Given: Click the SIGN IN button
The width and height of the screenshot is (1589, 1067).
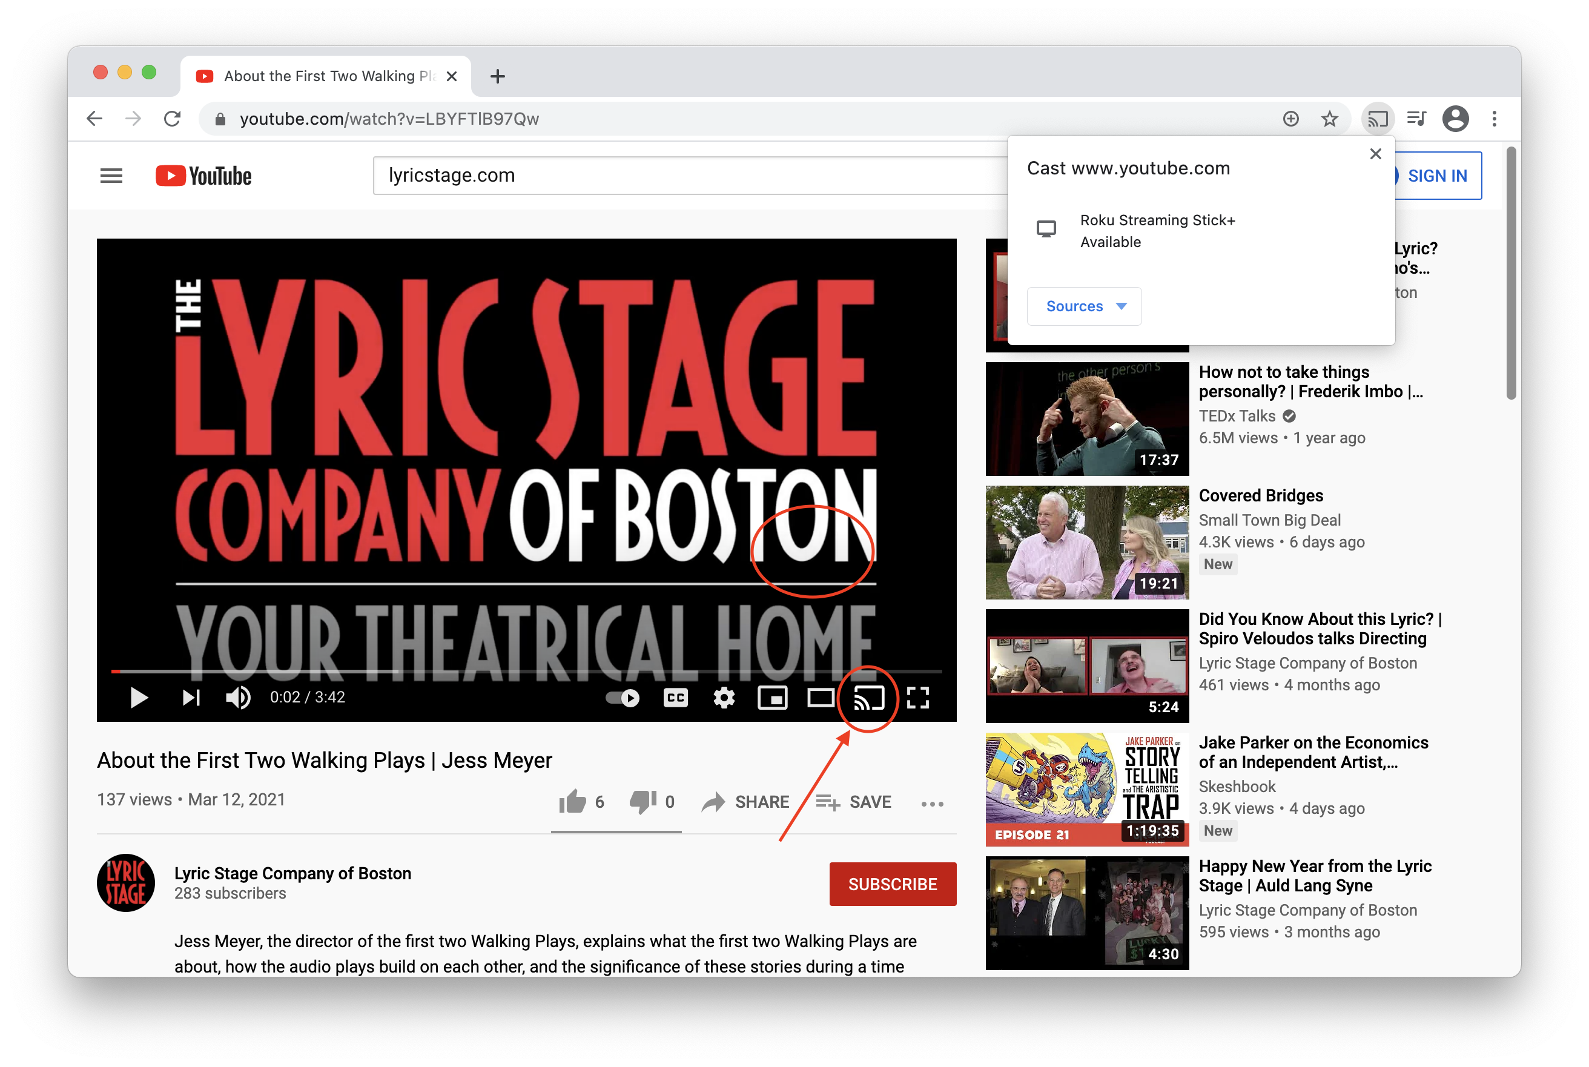Looking at the screenshot, I should [x=1437, y=176].
